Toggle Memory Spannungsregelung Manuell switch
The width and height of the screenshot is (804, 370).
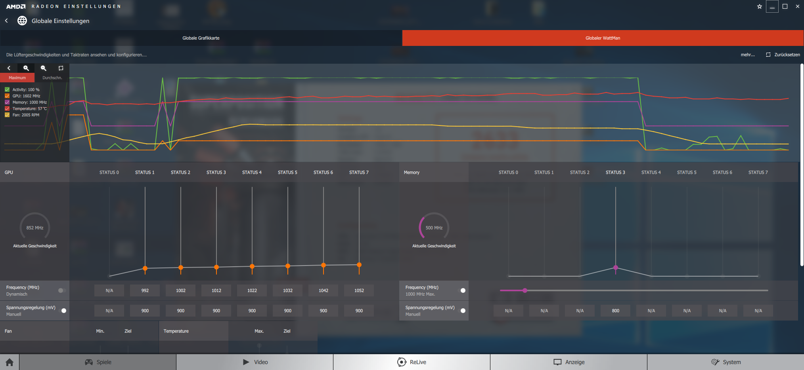tap(462, 311)
